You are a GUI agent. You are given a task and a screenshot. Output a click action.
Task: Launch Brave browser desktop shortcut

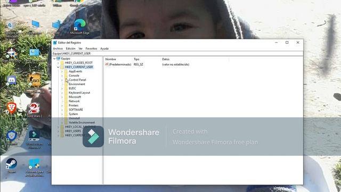pos(11,110)
